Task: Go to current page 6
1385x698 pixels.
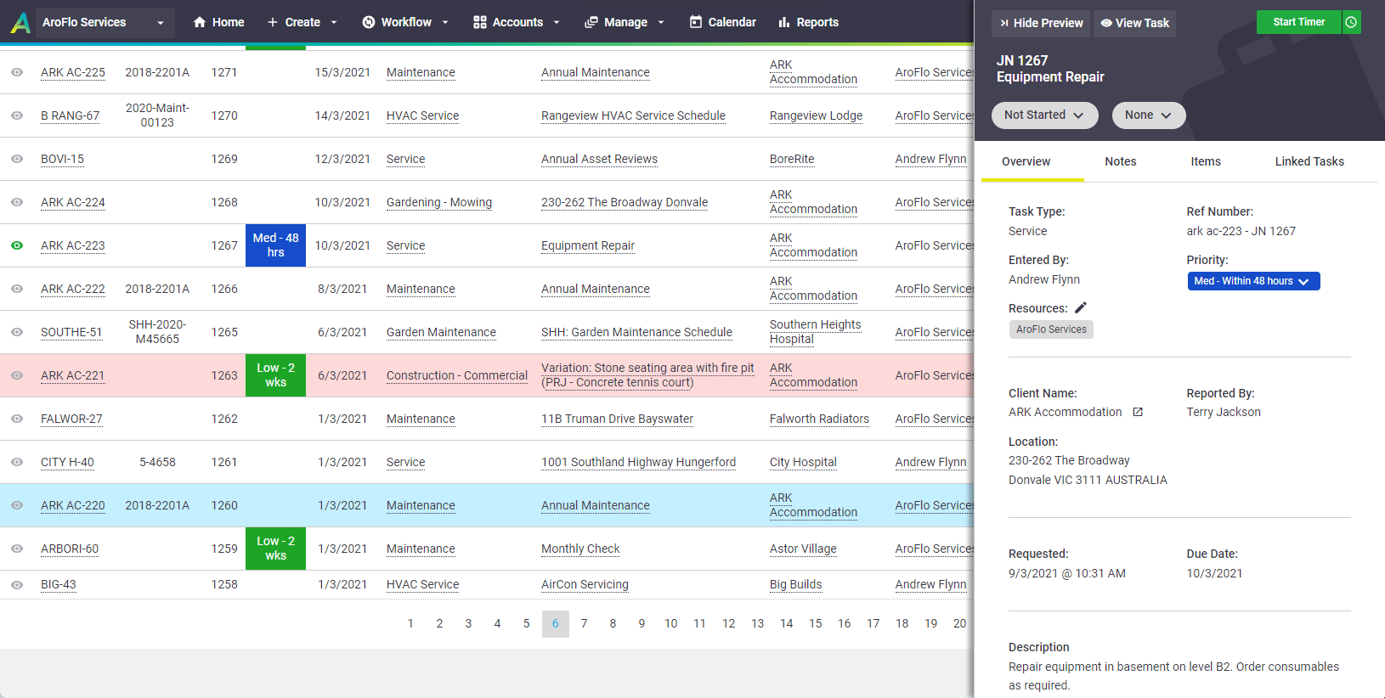Action: [x=555, y=623]
